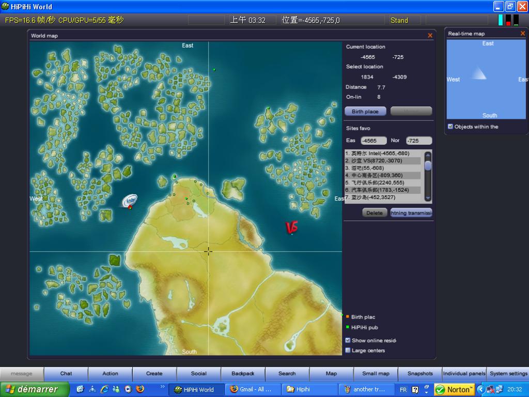The width and height of the screenshot is (529, 397).
Task: Click the network connection tray icon
Action: point(499,390)
